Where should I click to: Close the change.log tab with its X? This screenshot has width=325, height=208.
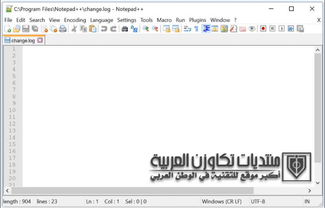pyautogui.click(x=40, y=40)
